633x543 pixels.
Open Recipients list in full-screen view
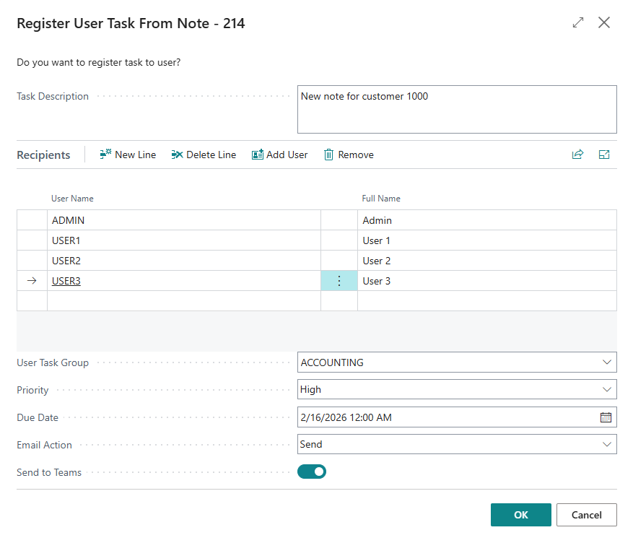pos(605,155)
